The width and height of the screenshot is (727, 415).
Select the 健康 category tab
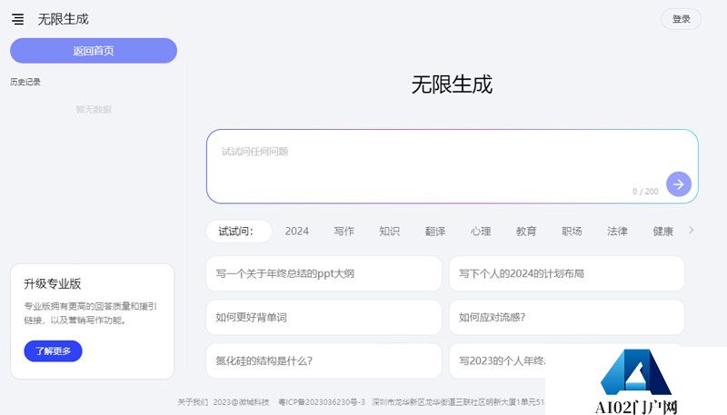[x=662, y=232]
